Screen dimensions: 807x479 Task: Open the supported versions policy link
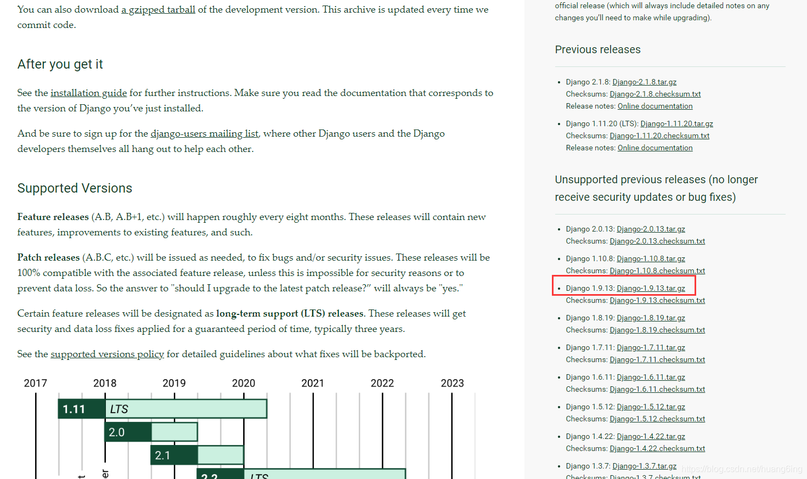(x=108, y=354)
